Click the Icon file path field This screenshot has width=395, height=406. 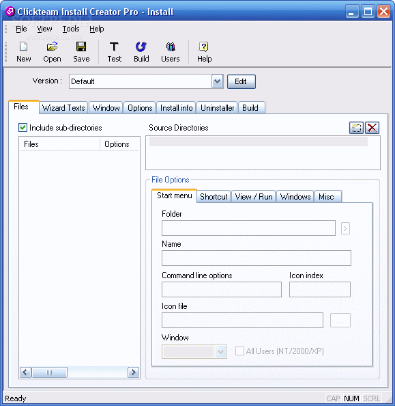pyautogui.click(x=242, y=320)
